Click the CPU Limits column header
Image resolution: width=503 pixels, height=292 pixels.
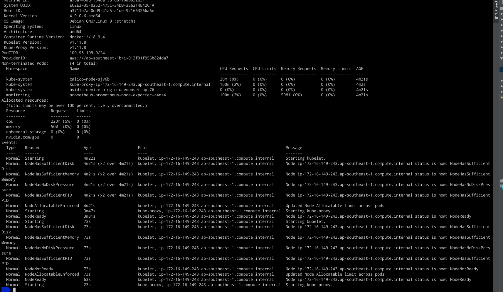(x=265, y=69)
